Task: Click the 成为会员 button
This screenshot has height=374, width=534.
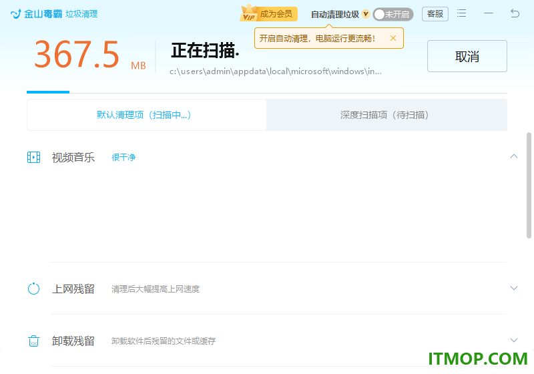Action: [x=269, y=14]
